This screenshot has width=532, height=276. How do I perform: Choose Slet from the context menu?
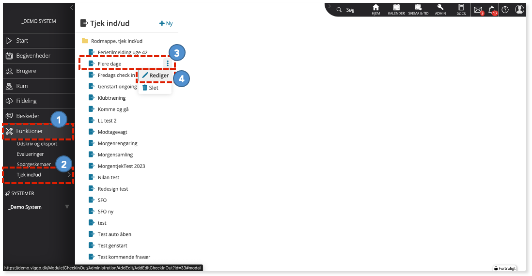pyautogui.click(x=150, y=88)
